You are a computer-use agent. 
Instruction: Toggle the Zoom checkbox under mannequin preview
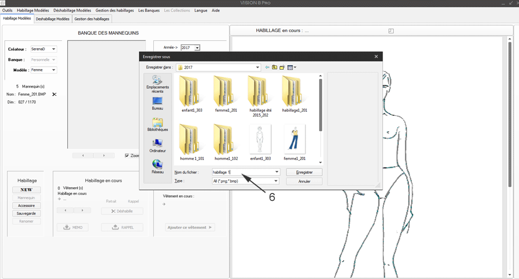(127, 155)
